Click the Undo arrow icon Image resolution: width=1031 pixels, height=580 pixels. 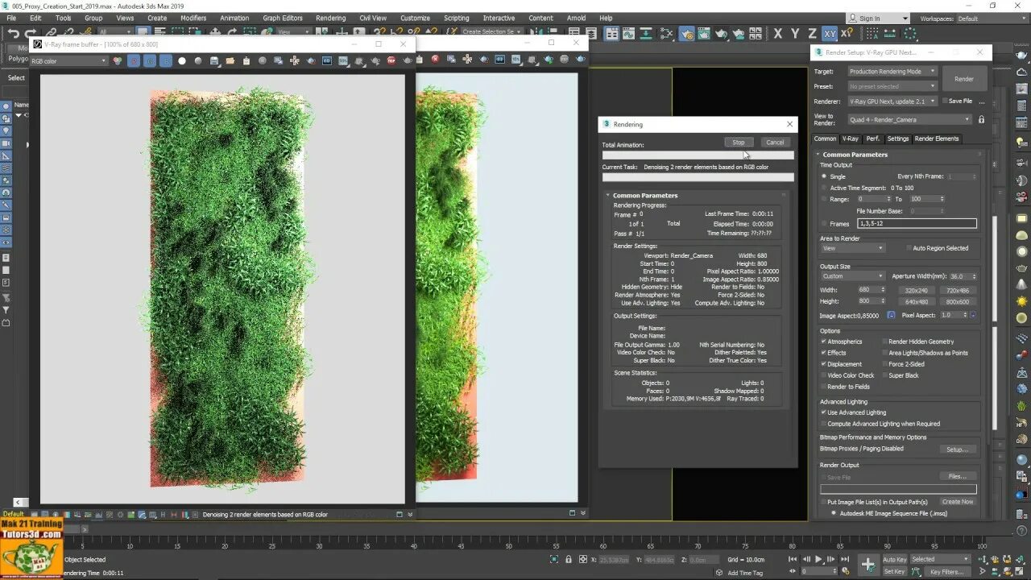(x=14, y=34)
